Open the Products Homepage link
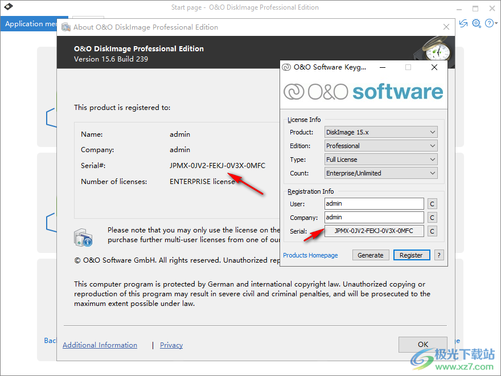Image resolution: width=501 pixels, height=376 pixels. point(310,255)
